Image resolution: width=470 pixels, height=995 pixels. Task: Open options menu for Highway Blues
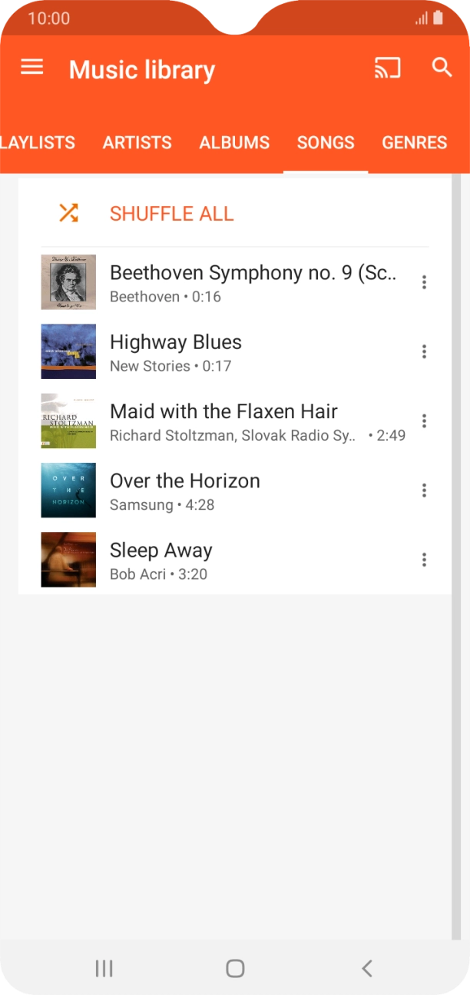coord(423,351)
